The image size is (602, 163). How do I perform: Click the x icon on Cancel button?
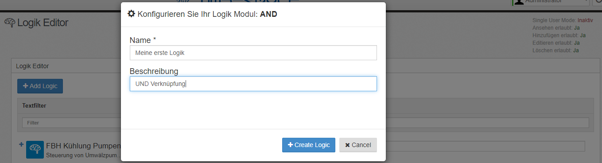tap(347, 145)
